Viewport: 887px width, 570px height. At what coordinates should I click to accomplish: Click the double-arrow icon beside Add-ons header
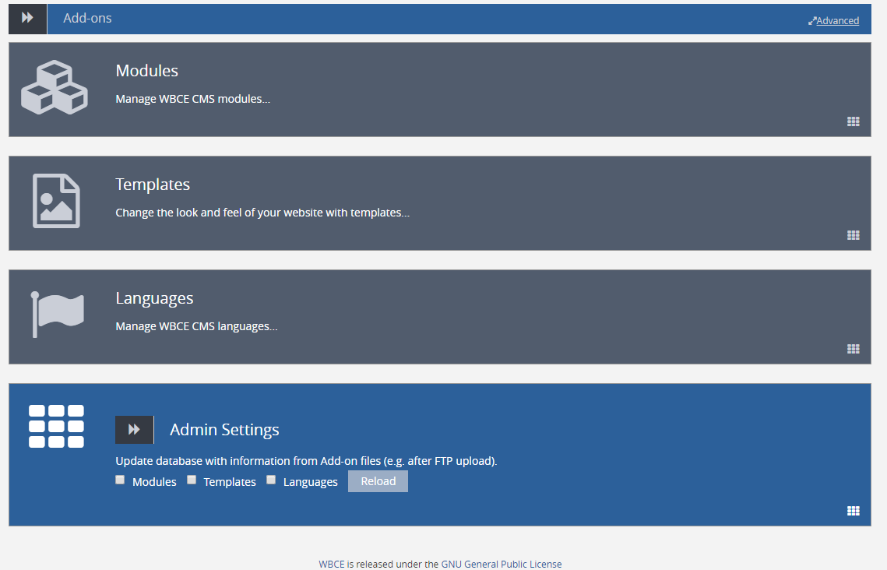pyautogui.click(x=27, y=19)
